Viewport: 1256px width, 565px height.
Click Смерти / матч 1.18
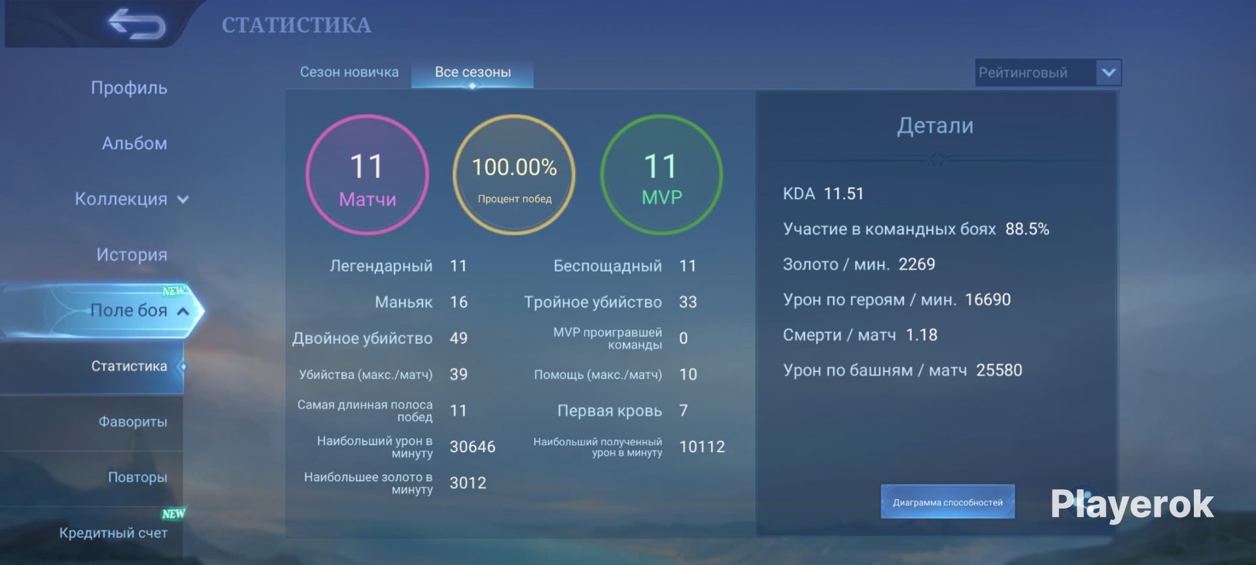pos(860,335)
